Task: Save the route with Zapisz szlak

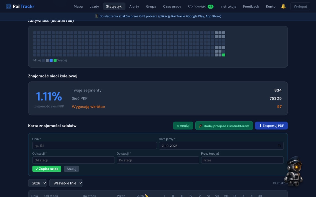Action: tap(47, 169)
